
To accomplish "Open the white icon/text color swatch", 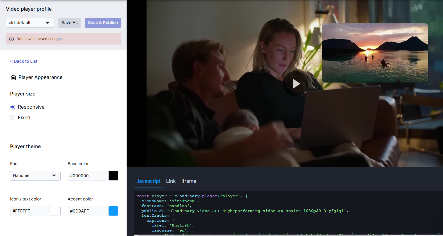I will [56, 211].
